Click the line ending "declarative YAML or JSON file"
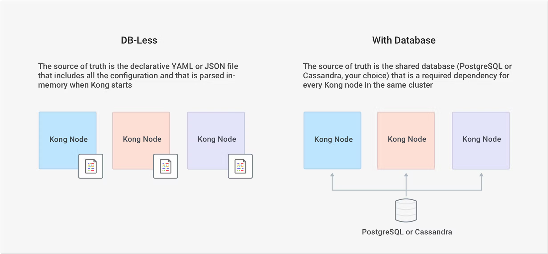The height and width of the screenshot is (254, 548). (x=138, y=66)
